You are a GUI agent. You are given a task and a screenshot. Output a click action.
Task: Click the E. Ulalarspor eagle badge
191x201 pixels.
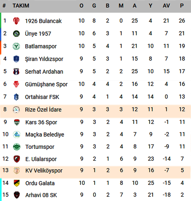(x=17, y=159)
